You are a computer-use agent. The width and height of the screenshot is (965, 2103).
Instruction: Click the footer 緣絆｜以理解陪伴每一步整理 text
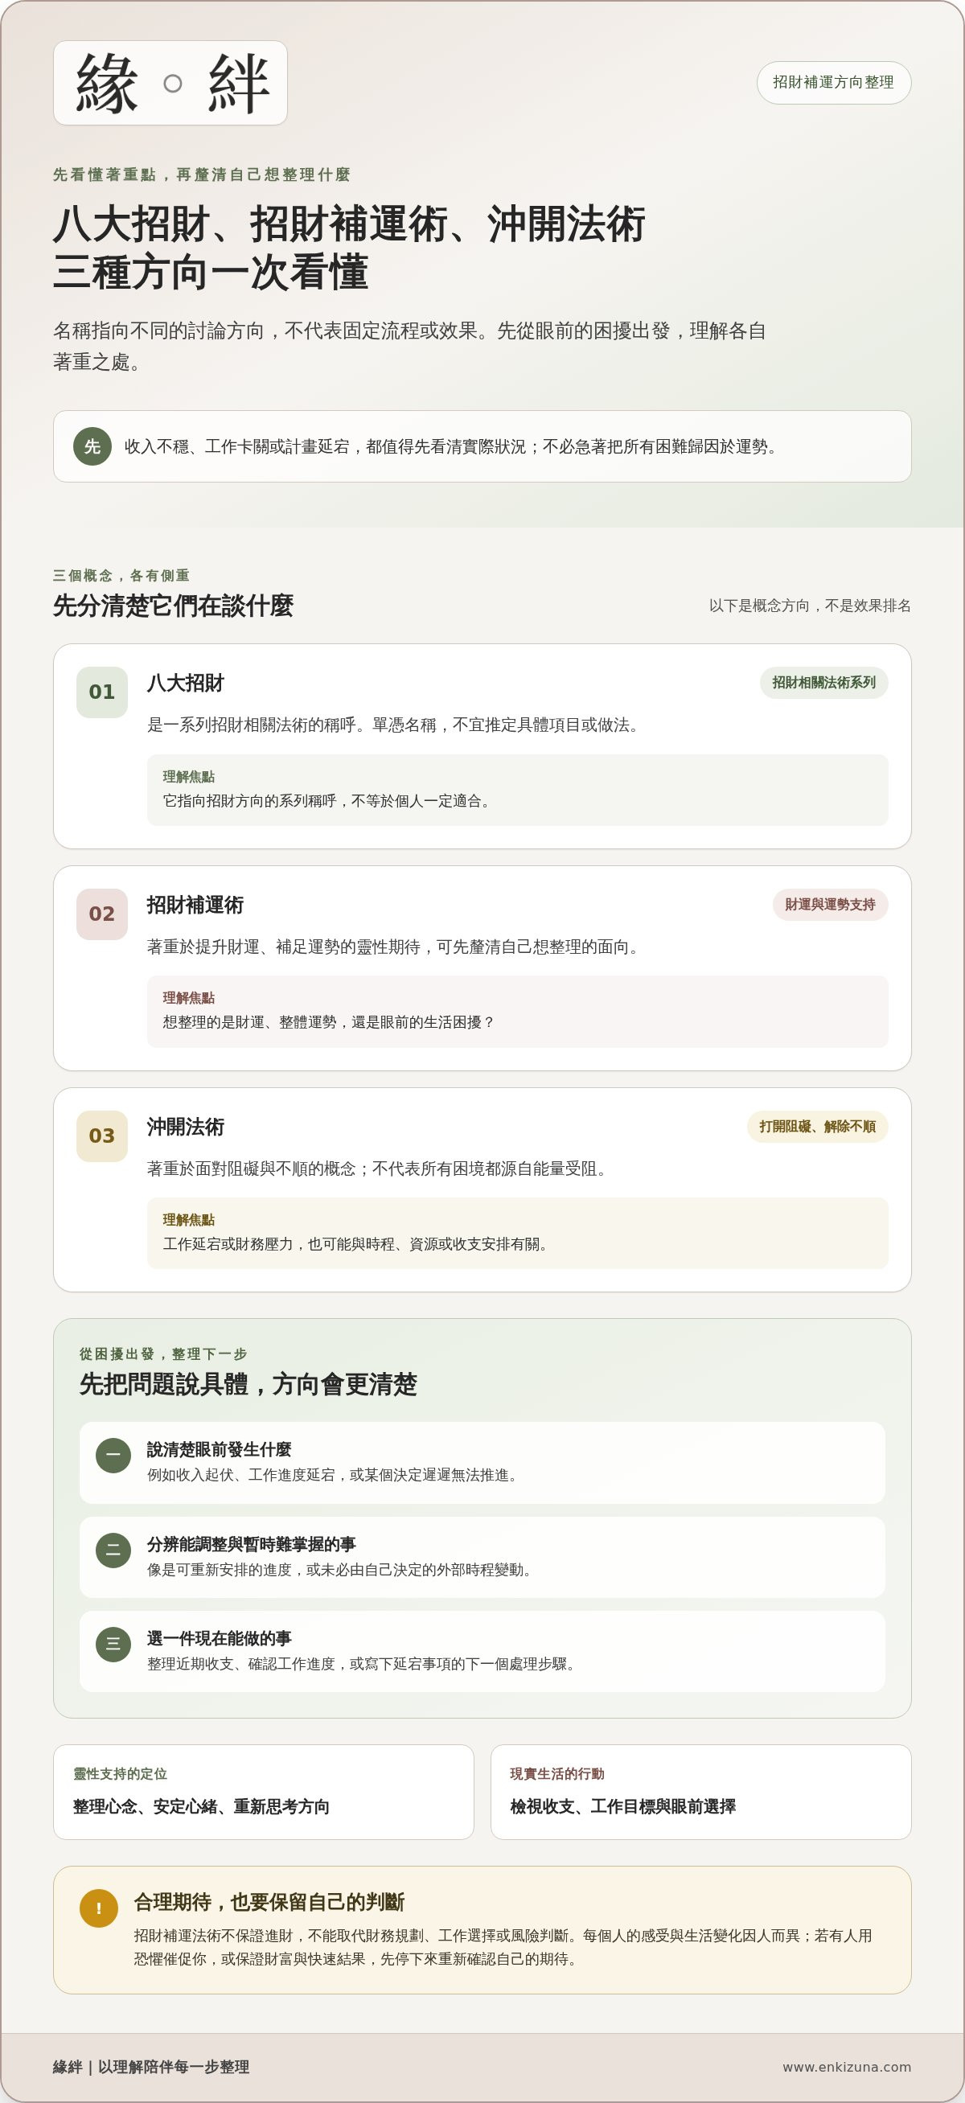pyautogui.click(x=151, y=2067)
